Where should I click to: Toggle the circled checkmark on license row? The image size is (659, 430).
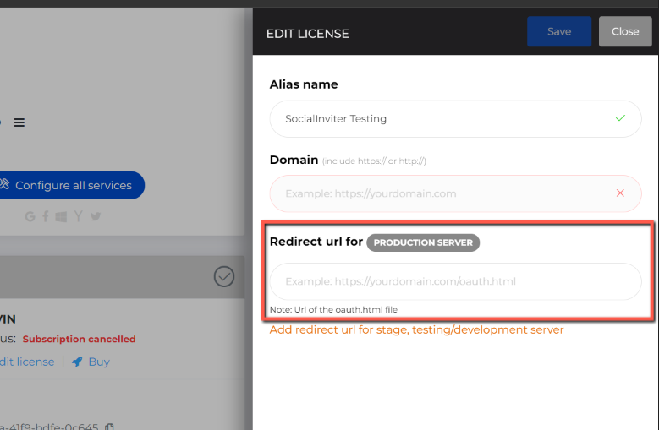[x=224, y=276]
